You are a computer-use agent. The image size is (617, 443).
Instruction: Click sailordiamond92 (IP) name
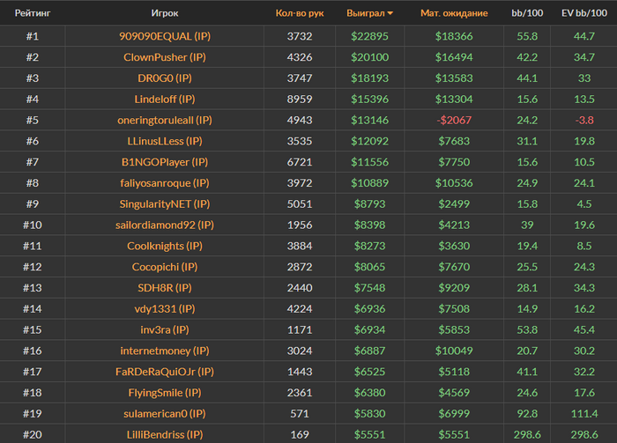165,225
